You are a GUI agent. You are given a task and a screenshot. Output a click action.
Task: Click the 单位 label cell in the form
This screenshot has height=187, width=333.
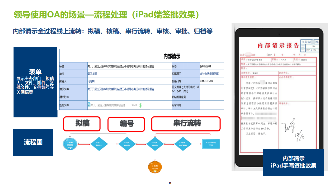coord(73,74)
